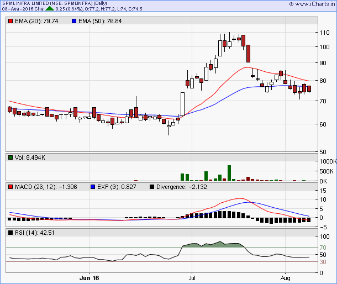The image size is (337, 284).
Task: Select the EMA (50): 76.84 label
Action: (100, 21)
